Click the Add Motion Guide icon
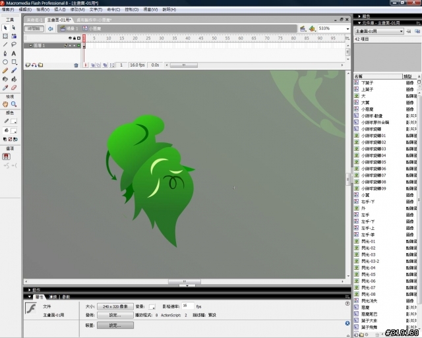The image size is (422, 338). [x=34, y=65]
